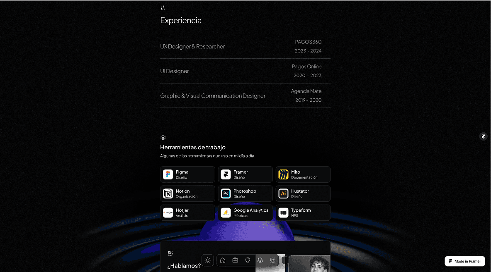Open the Figma tool card
This screenshot has width=491, height=272.
[187, 174]
